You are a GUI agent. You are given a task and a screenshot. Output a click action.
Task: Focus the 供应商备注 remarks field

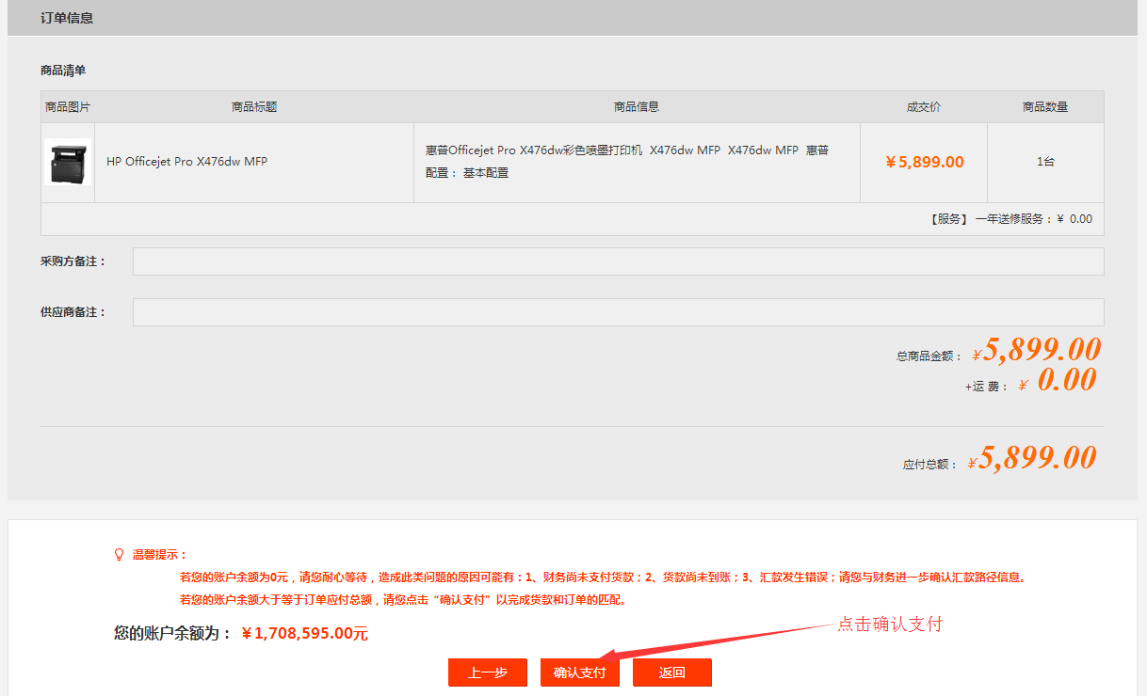click(618, 312)
